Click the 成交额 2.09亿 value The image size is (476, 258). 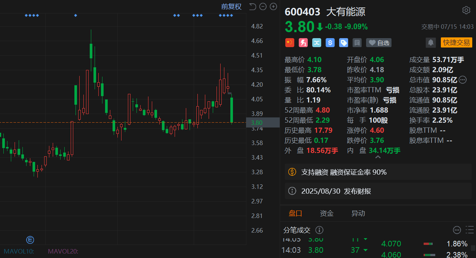pos(443,70)
